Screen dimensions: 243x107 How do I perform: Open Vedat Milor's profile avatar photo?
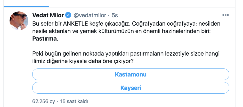pos(19,21)
